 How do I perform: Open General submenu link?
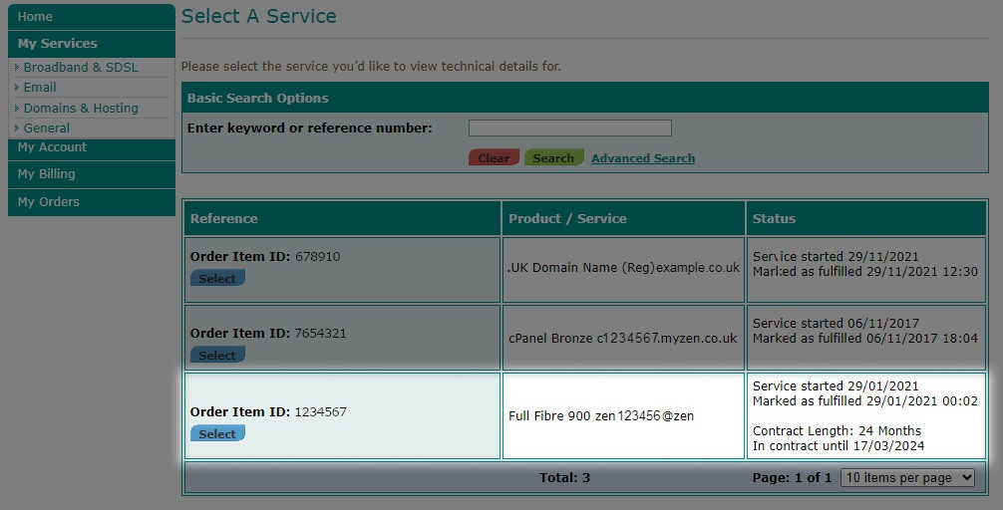tap(47, 127)
